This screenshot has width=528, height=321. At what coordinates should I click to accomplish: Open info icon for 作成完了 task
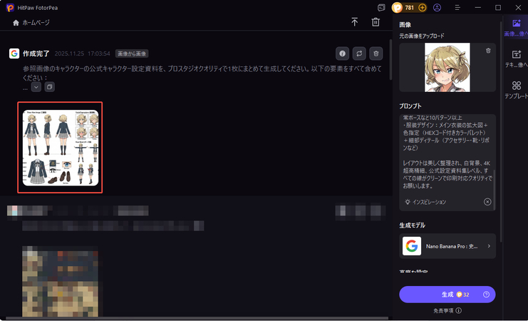point(343,53)
